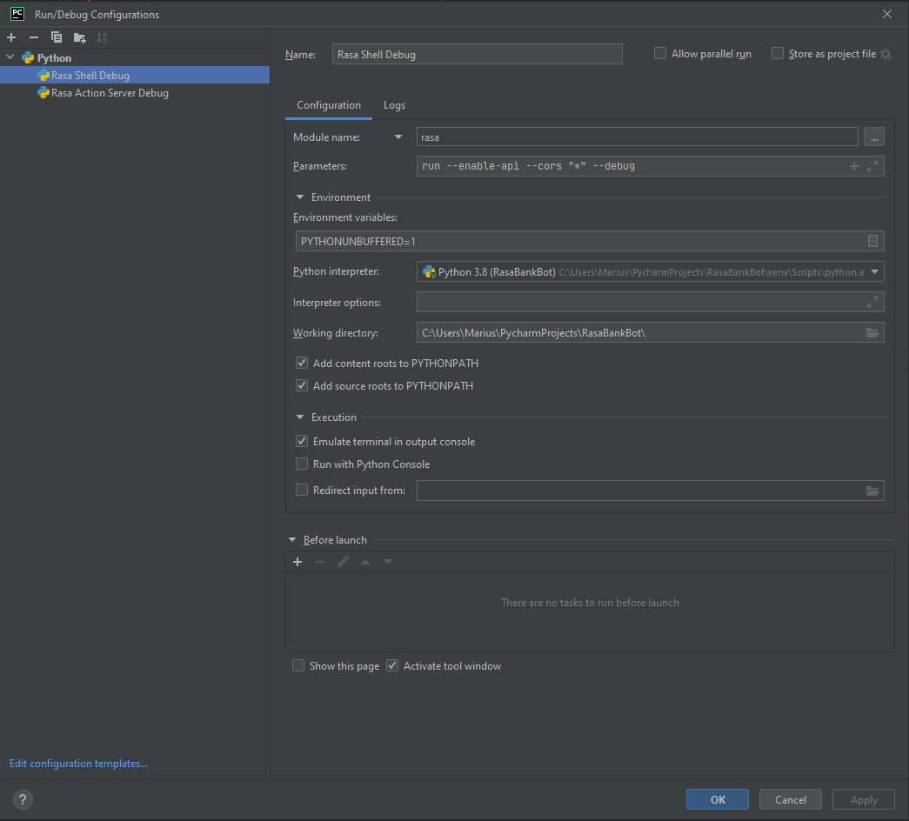
Task: Enable Allow parallel run
Action: [x=659, y=53]
